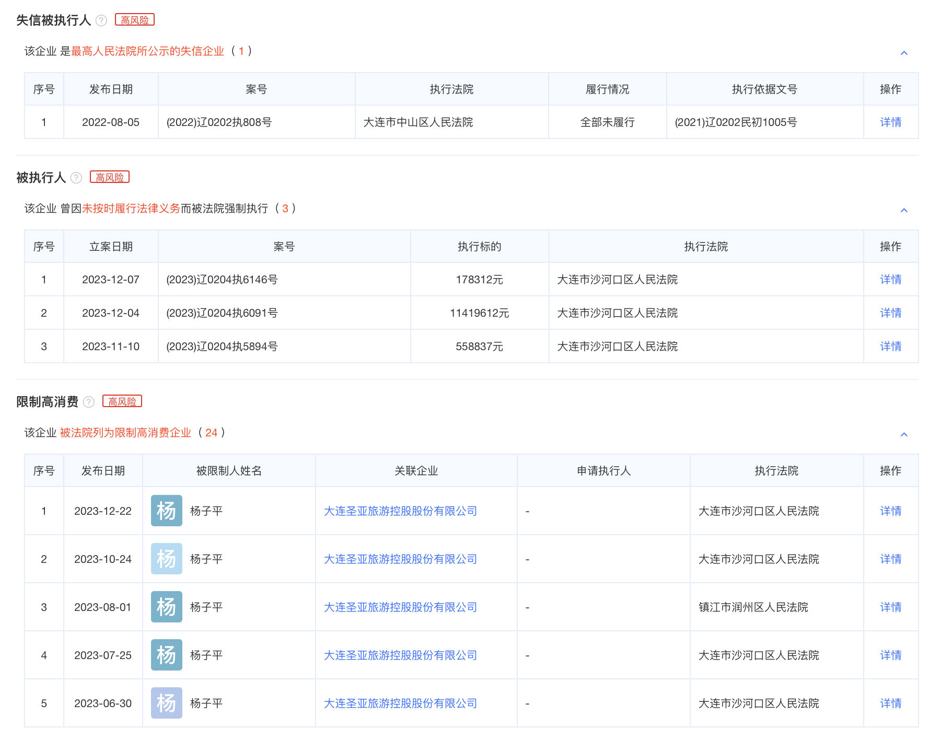
Task: Click count 24 beside 限制高消费企业
Action: coord(211,433)
